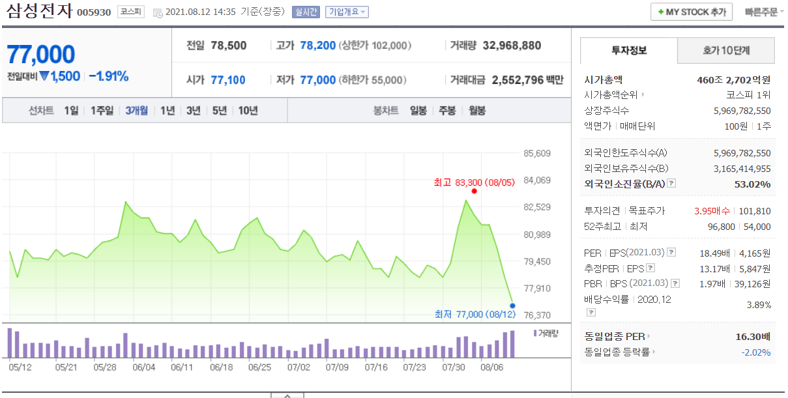Screen dimensions: 788x398
Task: Switch to the 호가10단계 tab
Action: 726,50
